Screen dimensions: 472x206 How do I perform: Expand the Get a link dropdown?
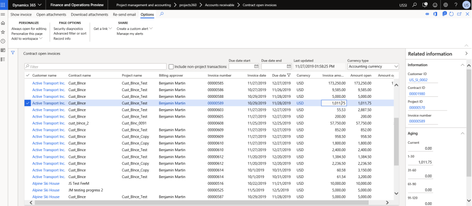coord(102,29)
